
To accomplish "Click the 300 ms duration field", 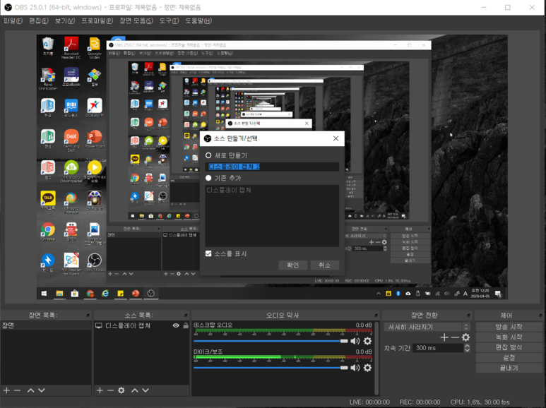I will click(438, 348).
